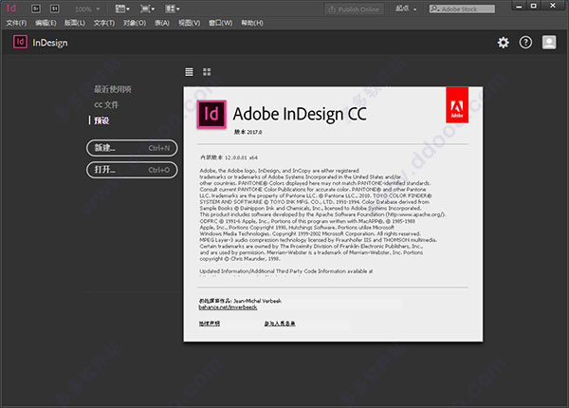Image resolution: width=569 pixels, height=408 pixels.
Task: Open the behance.net/jmverbeek link
Action: tap(228, 307)
